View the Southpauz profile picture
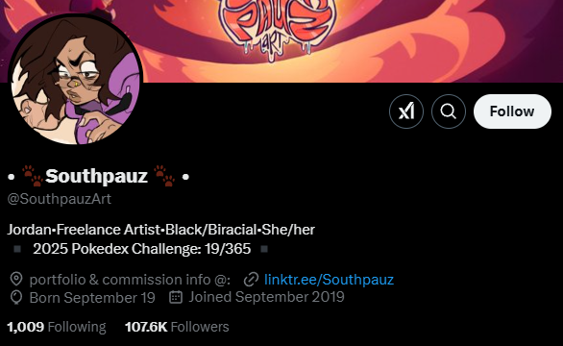The image size is (563, 346). click(x=75, y=80)
